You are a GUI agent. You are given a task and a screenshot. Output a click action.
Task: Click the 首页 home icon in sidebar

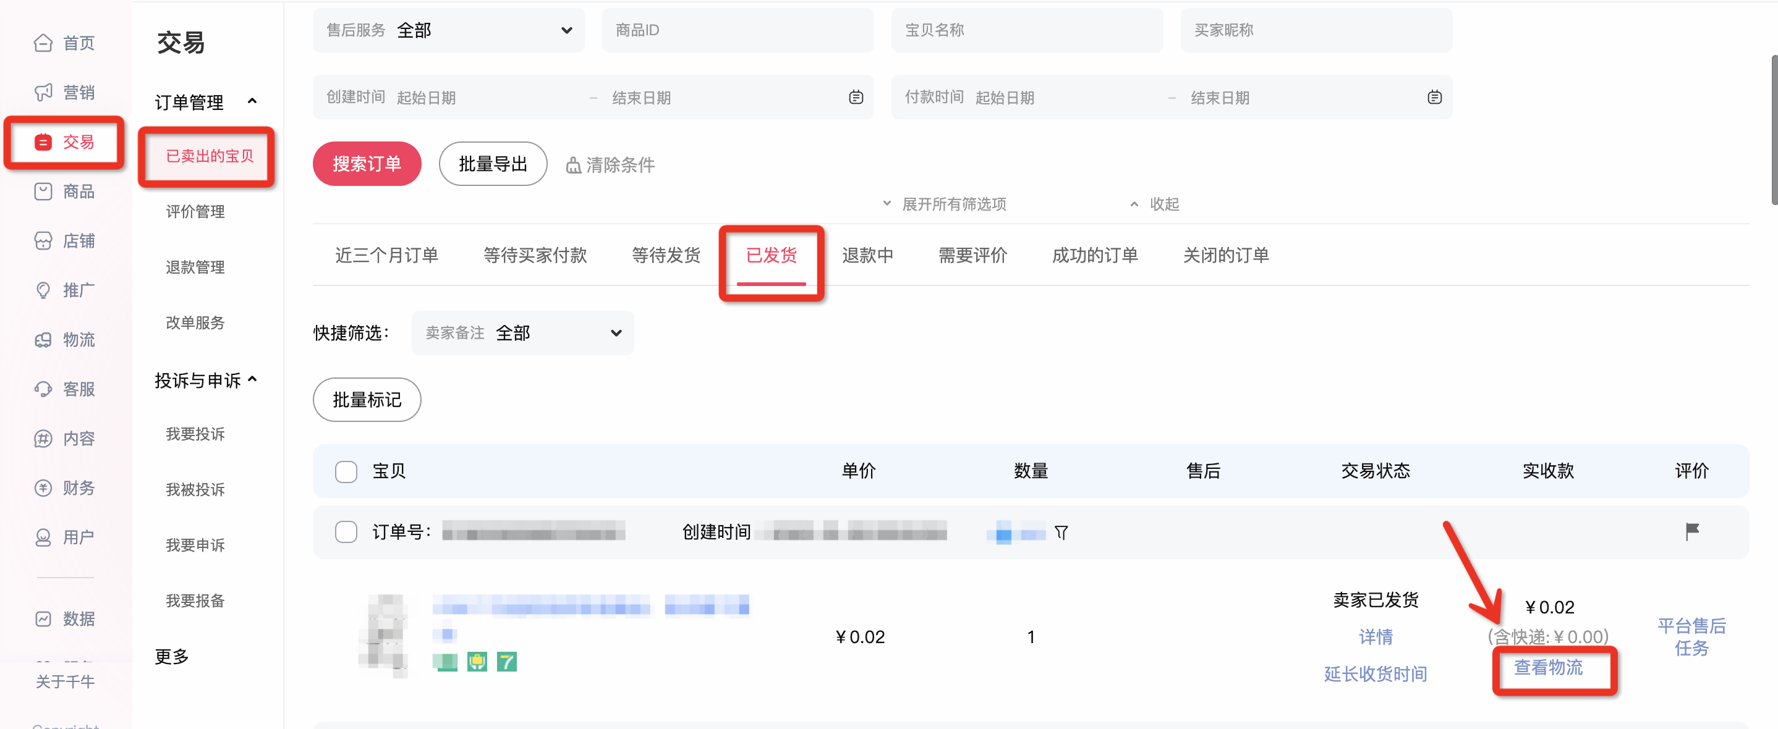[43, 43]
